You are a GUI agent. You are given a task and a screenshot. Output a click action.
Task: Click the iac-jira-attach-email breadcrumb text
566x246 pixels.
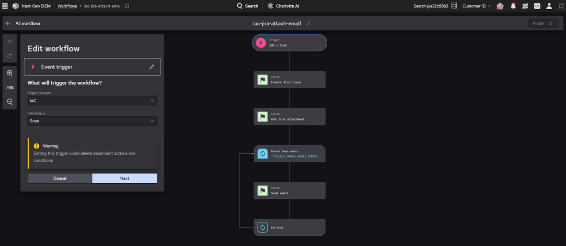tap(103, 6)
